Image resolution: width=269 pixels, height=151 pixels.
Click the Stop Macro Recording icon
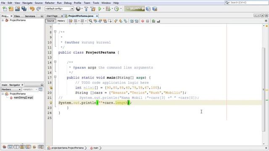point(148,21)
